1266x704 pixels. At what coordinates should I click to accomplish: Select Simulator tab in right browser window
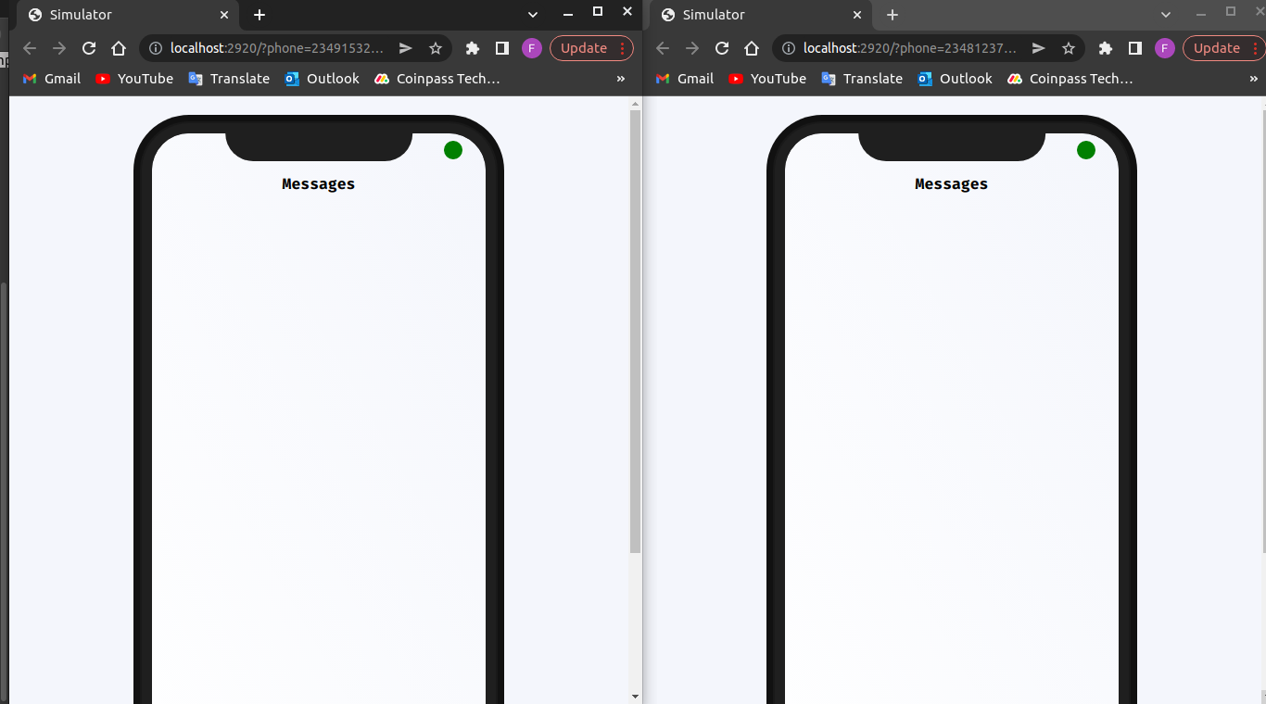(x=761, y=15)
